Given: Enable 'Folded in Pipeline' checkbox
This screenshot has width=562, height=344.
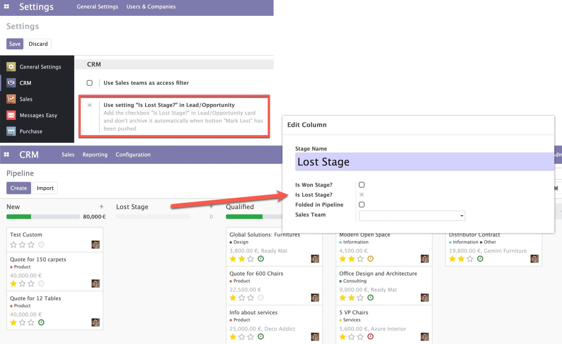Looking at the screenshot, I should pos(362,204).
